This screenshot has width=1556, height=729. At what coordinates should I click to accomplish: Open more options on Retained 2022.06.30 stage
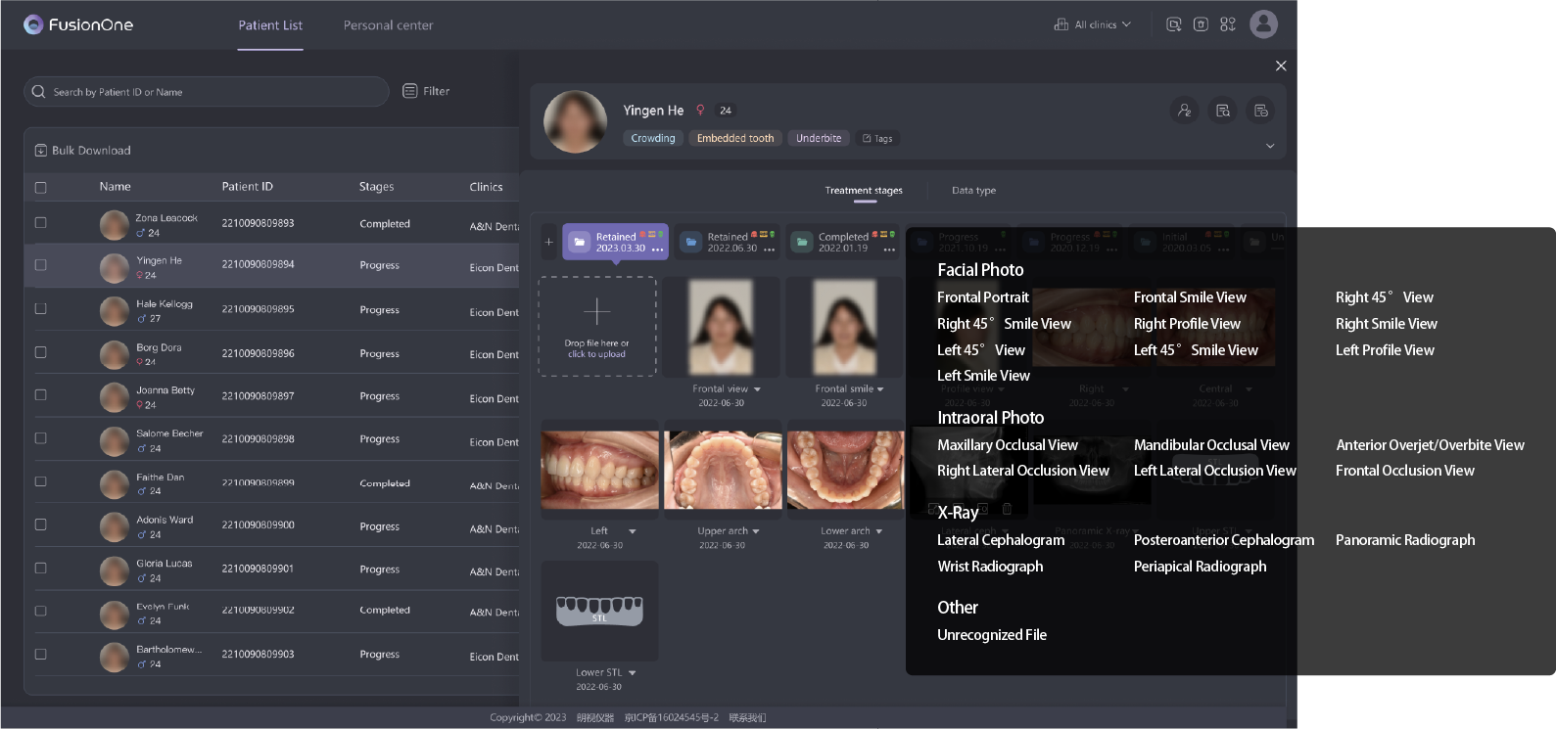[770, 250]
